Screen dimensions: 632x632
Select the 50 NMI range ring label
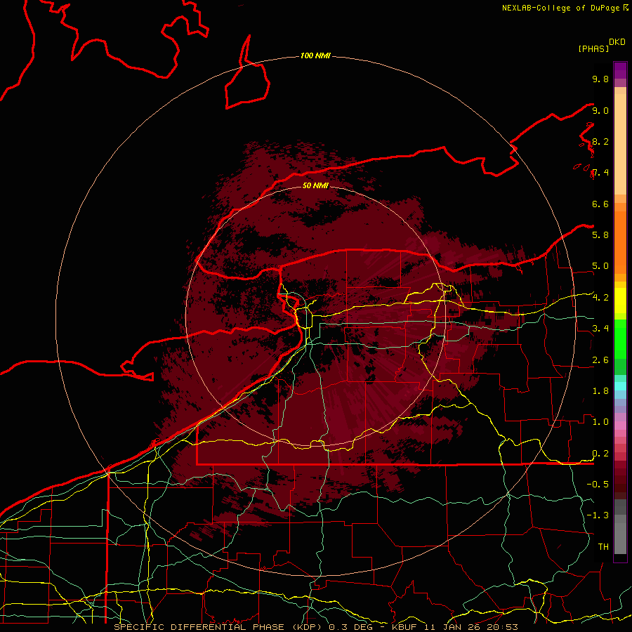pos(315,185)
